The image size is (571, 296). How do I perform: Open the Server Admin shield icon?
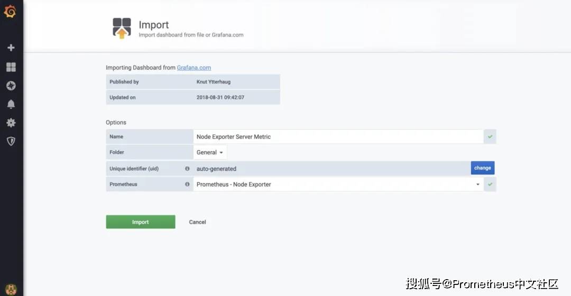point(11,141)
